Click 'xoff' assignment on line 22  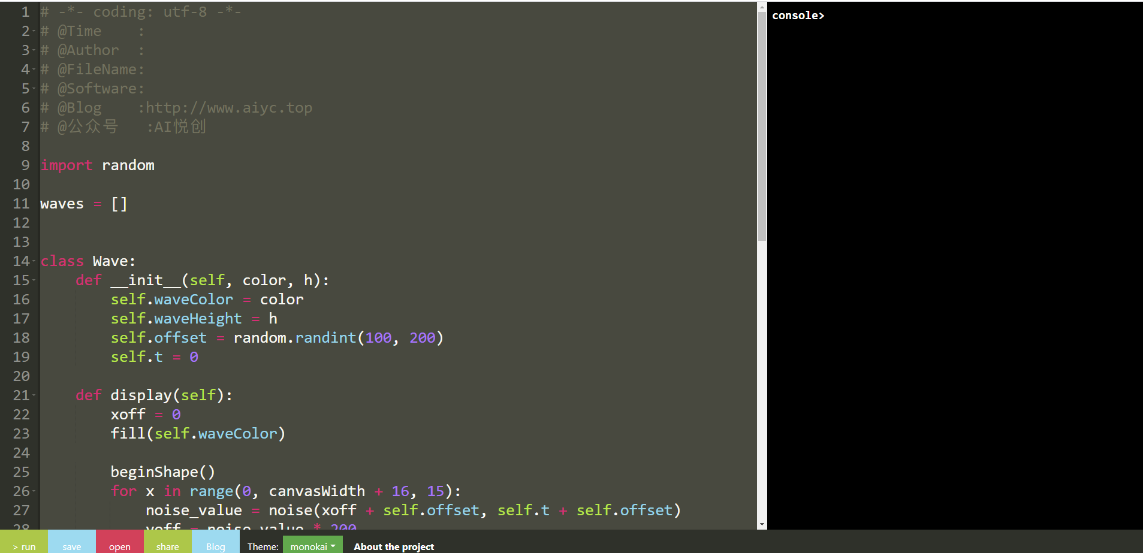click(x=128, y=415)
